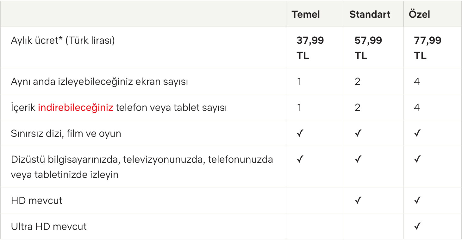Click the Özel checkmark in Sınırsız dizi row

point(417,134)
